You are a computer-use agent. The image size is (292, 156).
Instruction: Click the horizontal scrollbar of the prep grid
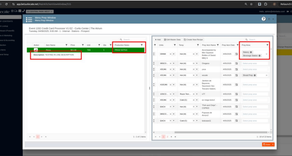[x=221, y=132]
